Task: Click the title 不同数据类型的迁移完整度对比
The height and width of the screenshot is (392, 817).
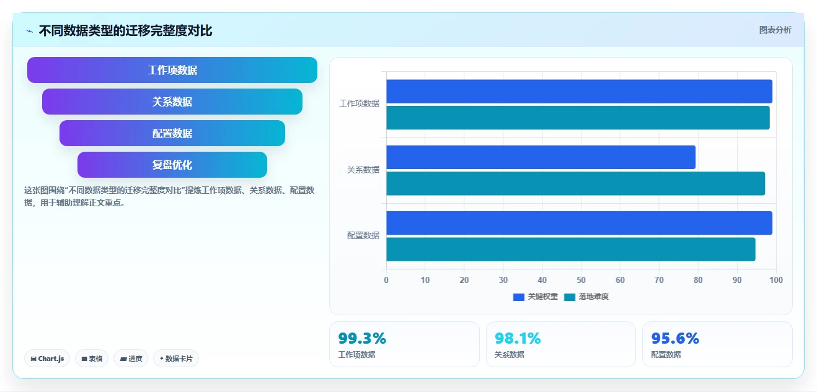Action: 125,30
